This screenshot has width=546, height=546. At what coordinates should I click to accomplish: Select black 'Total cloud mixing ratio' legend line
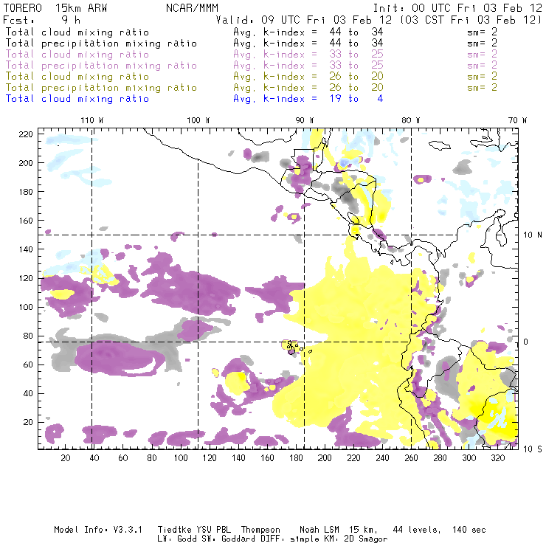(x=77, y=32)
